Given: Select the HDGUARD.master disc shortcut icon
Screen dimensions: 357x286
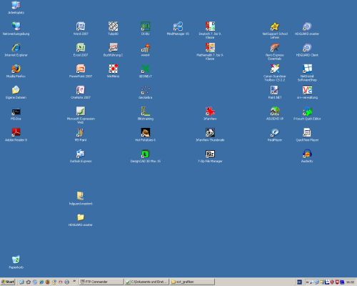Looking at the screenshot, I should (307, 26).
